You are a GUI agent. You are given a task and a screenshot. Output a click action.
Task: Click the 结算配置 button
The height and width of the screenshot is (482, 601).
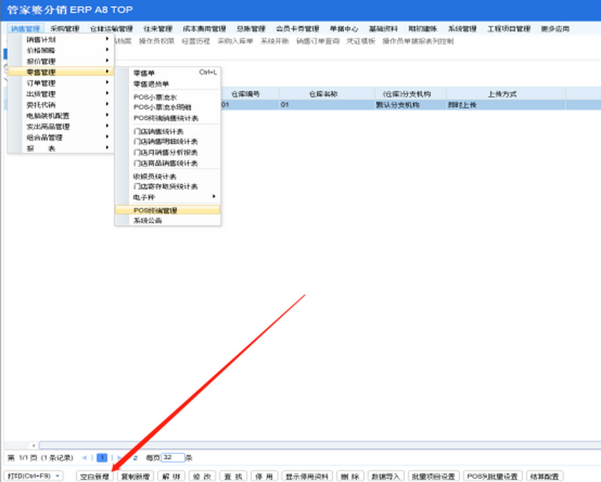[544, 476]
